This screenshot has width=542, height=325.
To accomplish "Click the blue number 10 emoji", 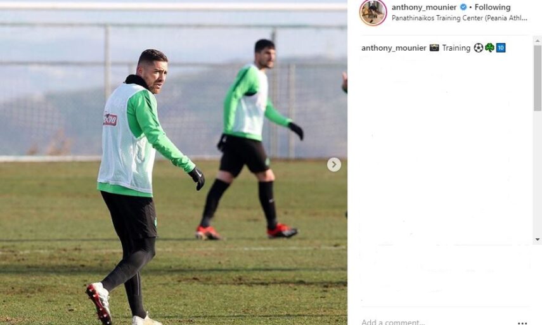I will [x=501, y=48].
